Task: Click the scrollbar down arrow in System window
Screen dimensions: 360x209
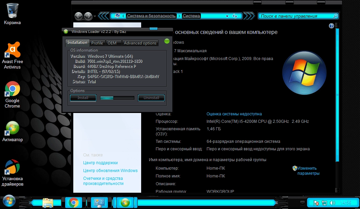Action: 337,190
